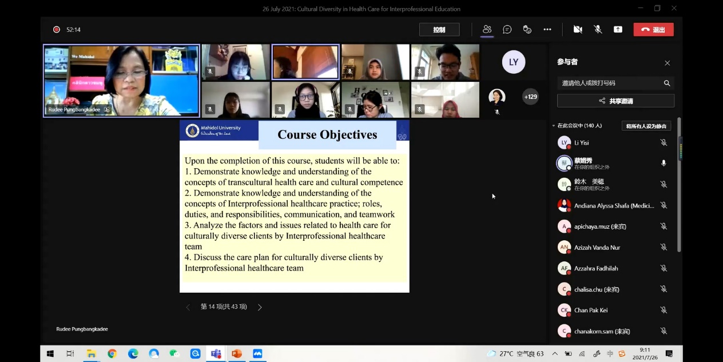This screenshot has height=362, width=723.
Task: Go to next slide with right arrow
Action: tap(260, 307)
